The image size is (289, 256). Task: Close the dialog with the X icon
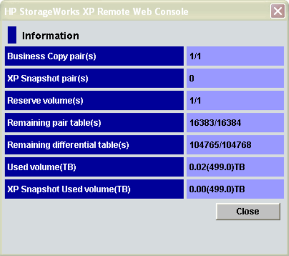[x=278, y=11]
